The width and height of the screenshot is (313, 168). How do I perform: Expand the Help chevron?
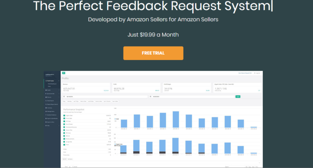pyautogui.click(x=59, y=126)
